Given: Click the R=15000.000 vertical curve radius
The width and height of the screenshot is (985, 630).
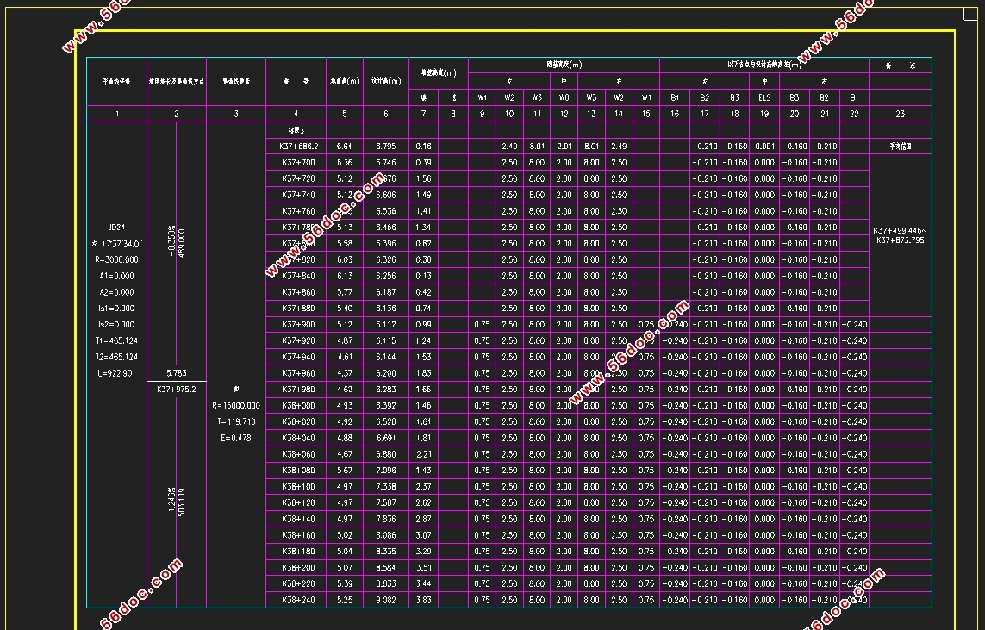Looking at the screenshot, I should pos(235,406).
